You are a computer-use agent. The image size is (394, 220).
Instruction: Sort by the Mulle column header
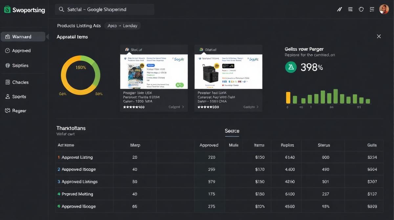(233, 145)
